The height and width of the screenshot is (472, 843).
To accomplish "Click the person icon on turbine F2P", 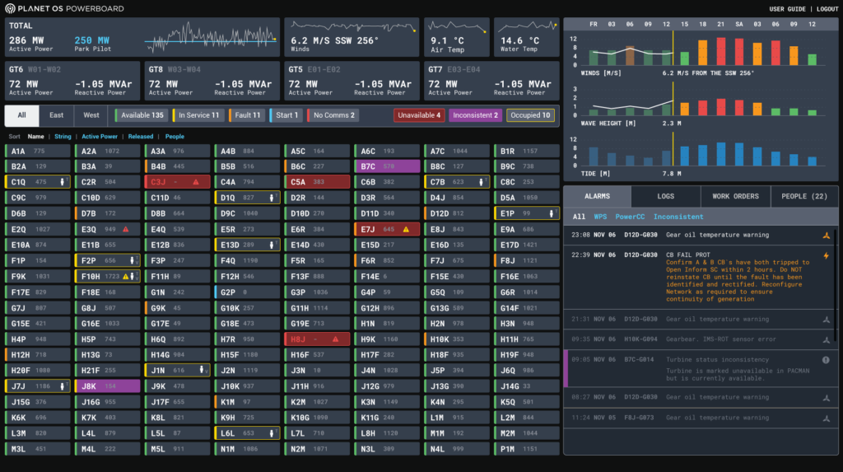I will tap(133, 260).
